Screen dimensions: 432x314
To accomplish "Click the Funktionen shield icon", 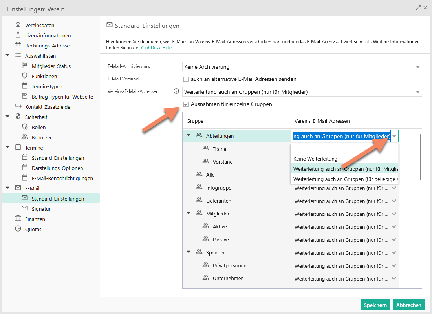I will click(x=25, y=76).
